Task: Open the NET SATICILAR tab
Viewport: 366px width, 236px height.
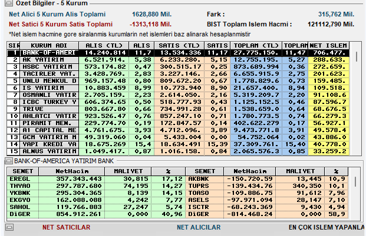Action: [x=66, y=227]
